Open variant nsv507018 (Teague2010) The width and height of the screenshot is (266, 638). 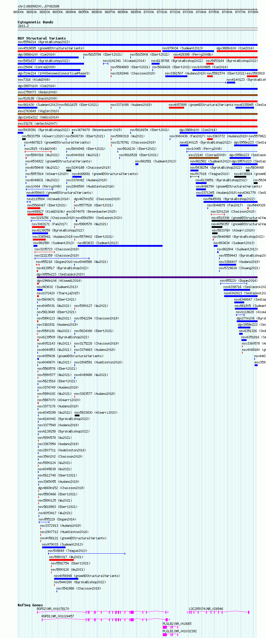[x=195, y=177]
